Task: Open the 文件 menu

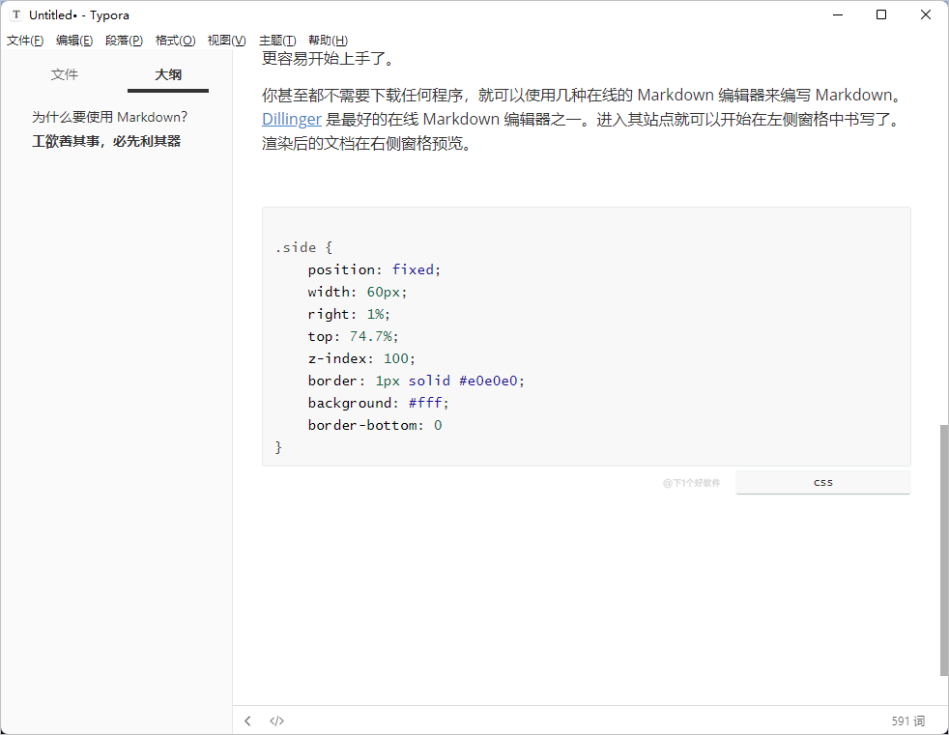Action: pos(25,41)
